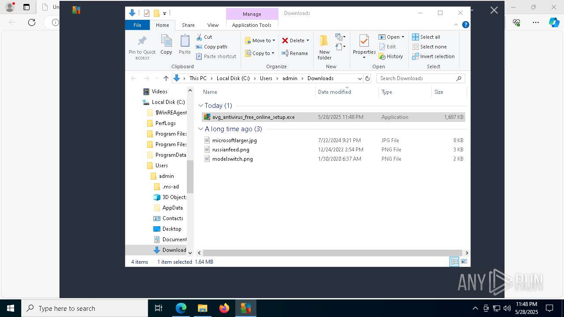This screenshot has width=564, height=317.
Task: Click Select all in ribbon
Action: (426, 37)
